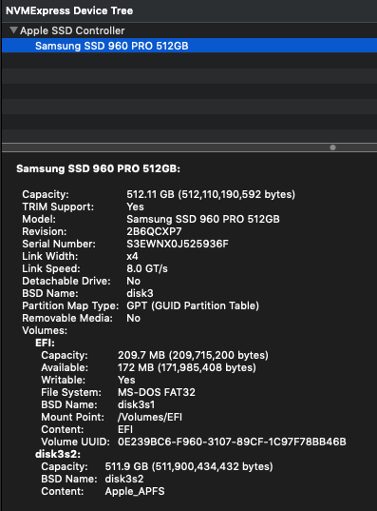Click the Serial Number: label
This screenshot has width=377, height=511.
coord(59,244)
